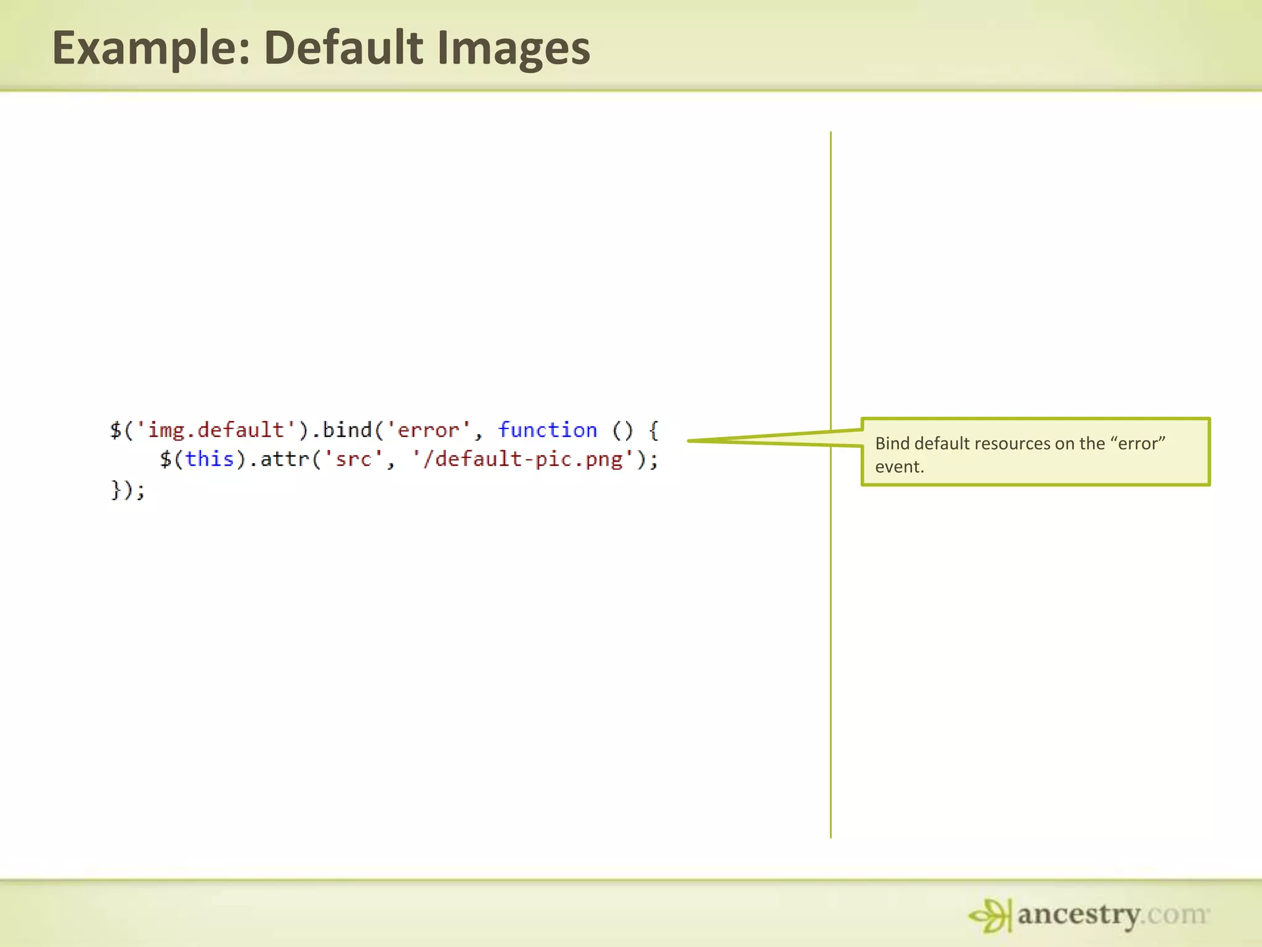Click the '/default-pic.png' string in the code

click(x=523, y=459)
